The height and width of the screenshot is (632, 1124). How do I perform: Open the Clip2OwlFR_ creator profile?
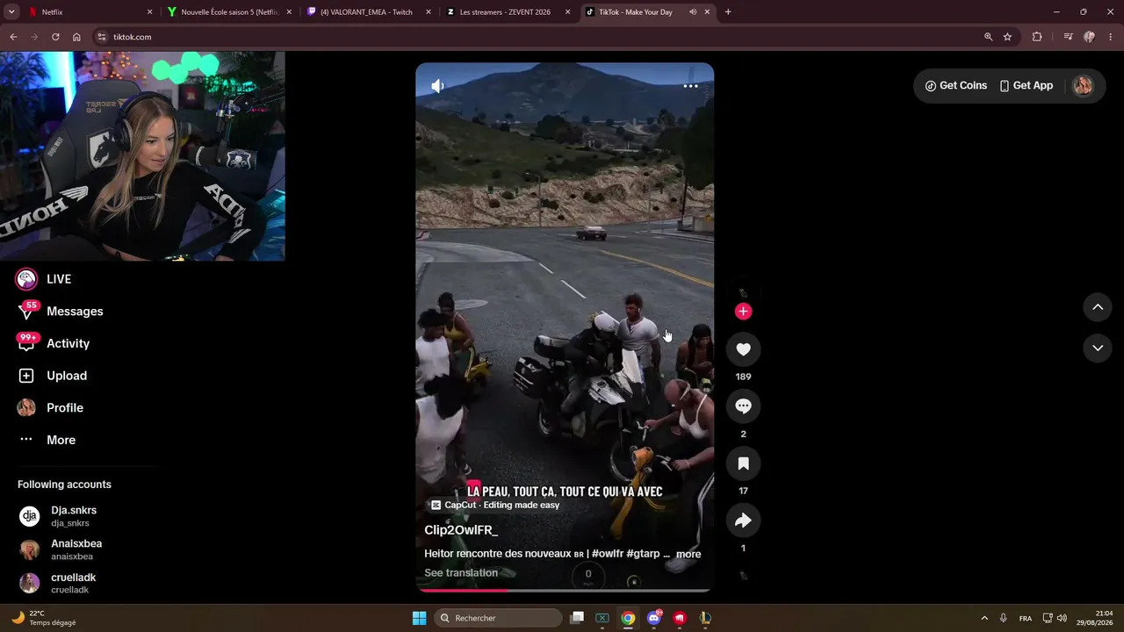[461, 530]
